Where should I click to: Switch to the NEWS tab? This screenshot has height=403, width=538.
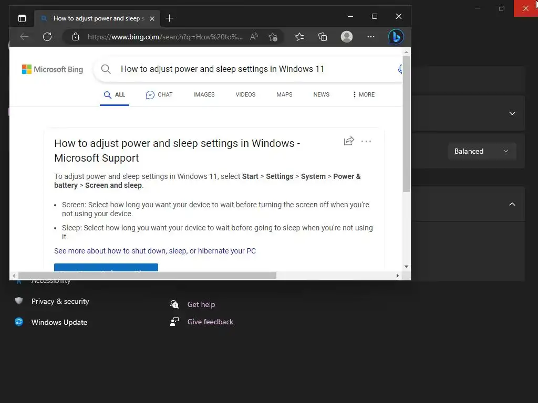click(x=321, y=94)
